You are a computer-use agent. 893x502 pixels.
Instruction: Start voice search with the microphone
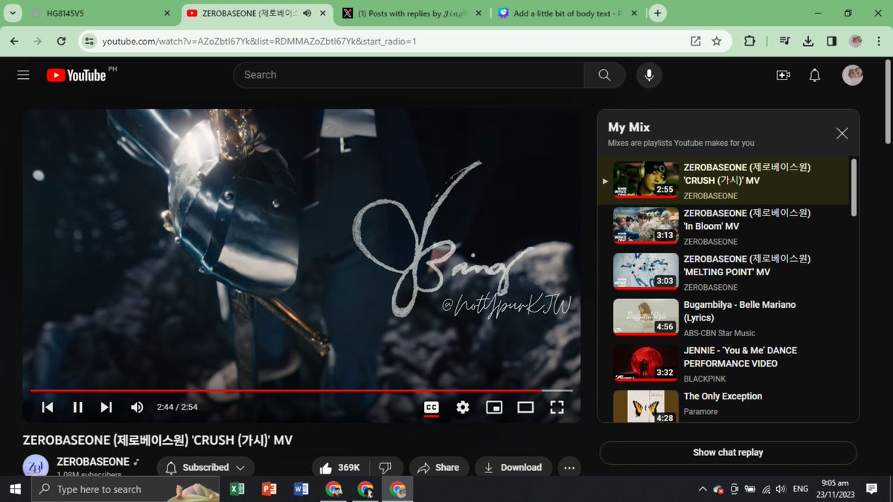pos(649,75)
